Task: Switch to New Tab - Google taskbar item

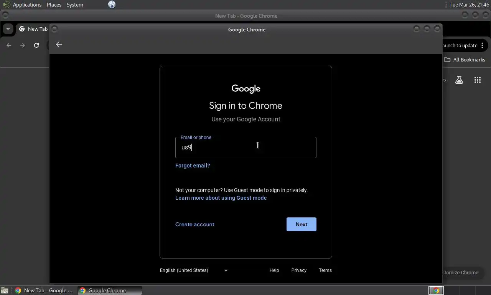Action: (44, 290)
